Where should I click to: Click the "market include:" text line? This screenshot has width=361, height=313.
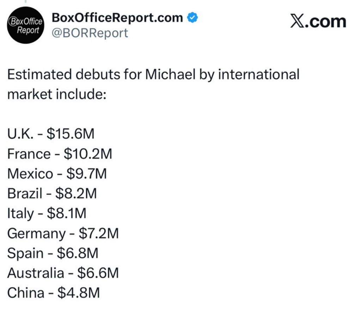pyautogui.click(x=57, y=94)
